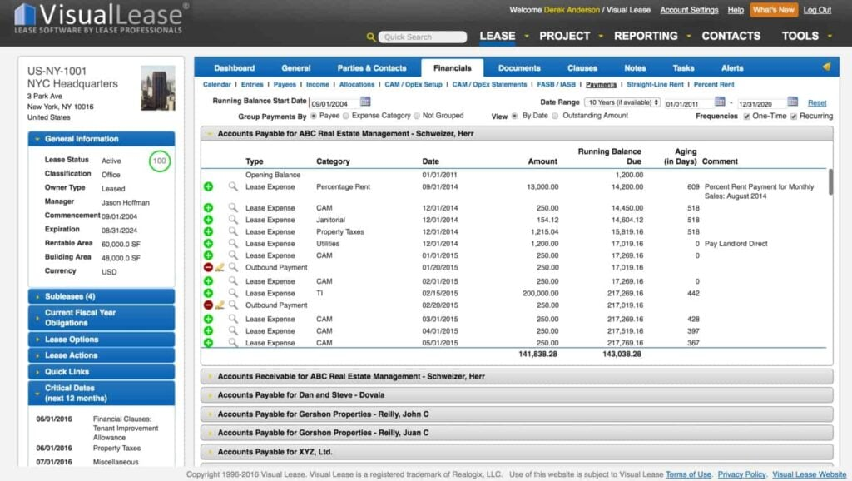Collapse Accounts Payable for ABC Real Estate Management
The width and height of the screenshot is (852, 481).
coord(516,134)
